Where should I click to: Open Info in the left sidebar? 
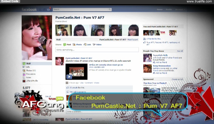pos(28,67)
